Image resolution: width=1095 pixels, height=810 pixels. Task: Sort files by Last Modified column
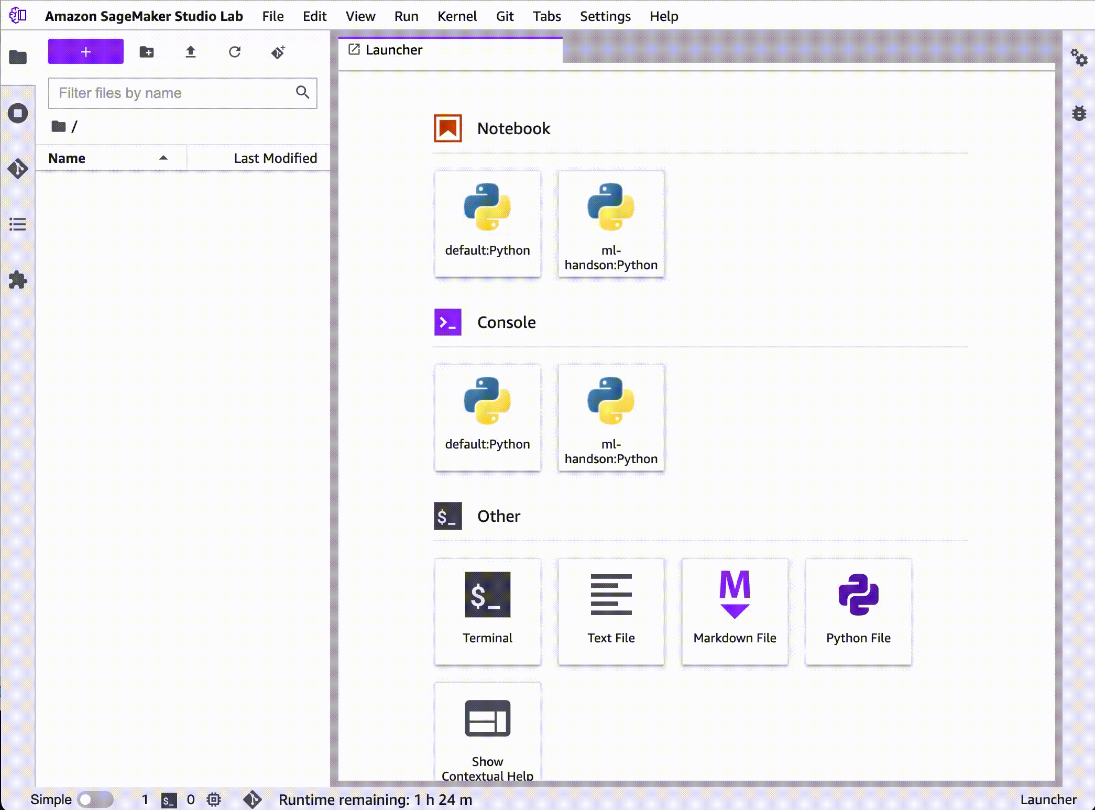coord(259,158)
